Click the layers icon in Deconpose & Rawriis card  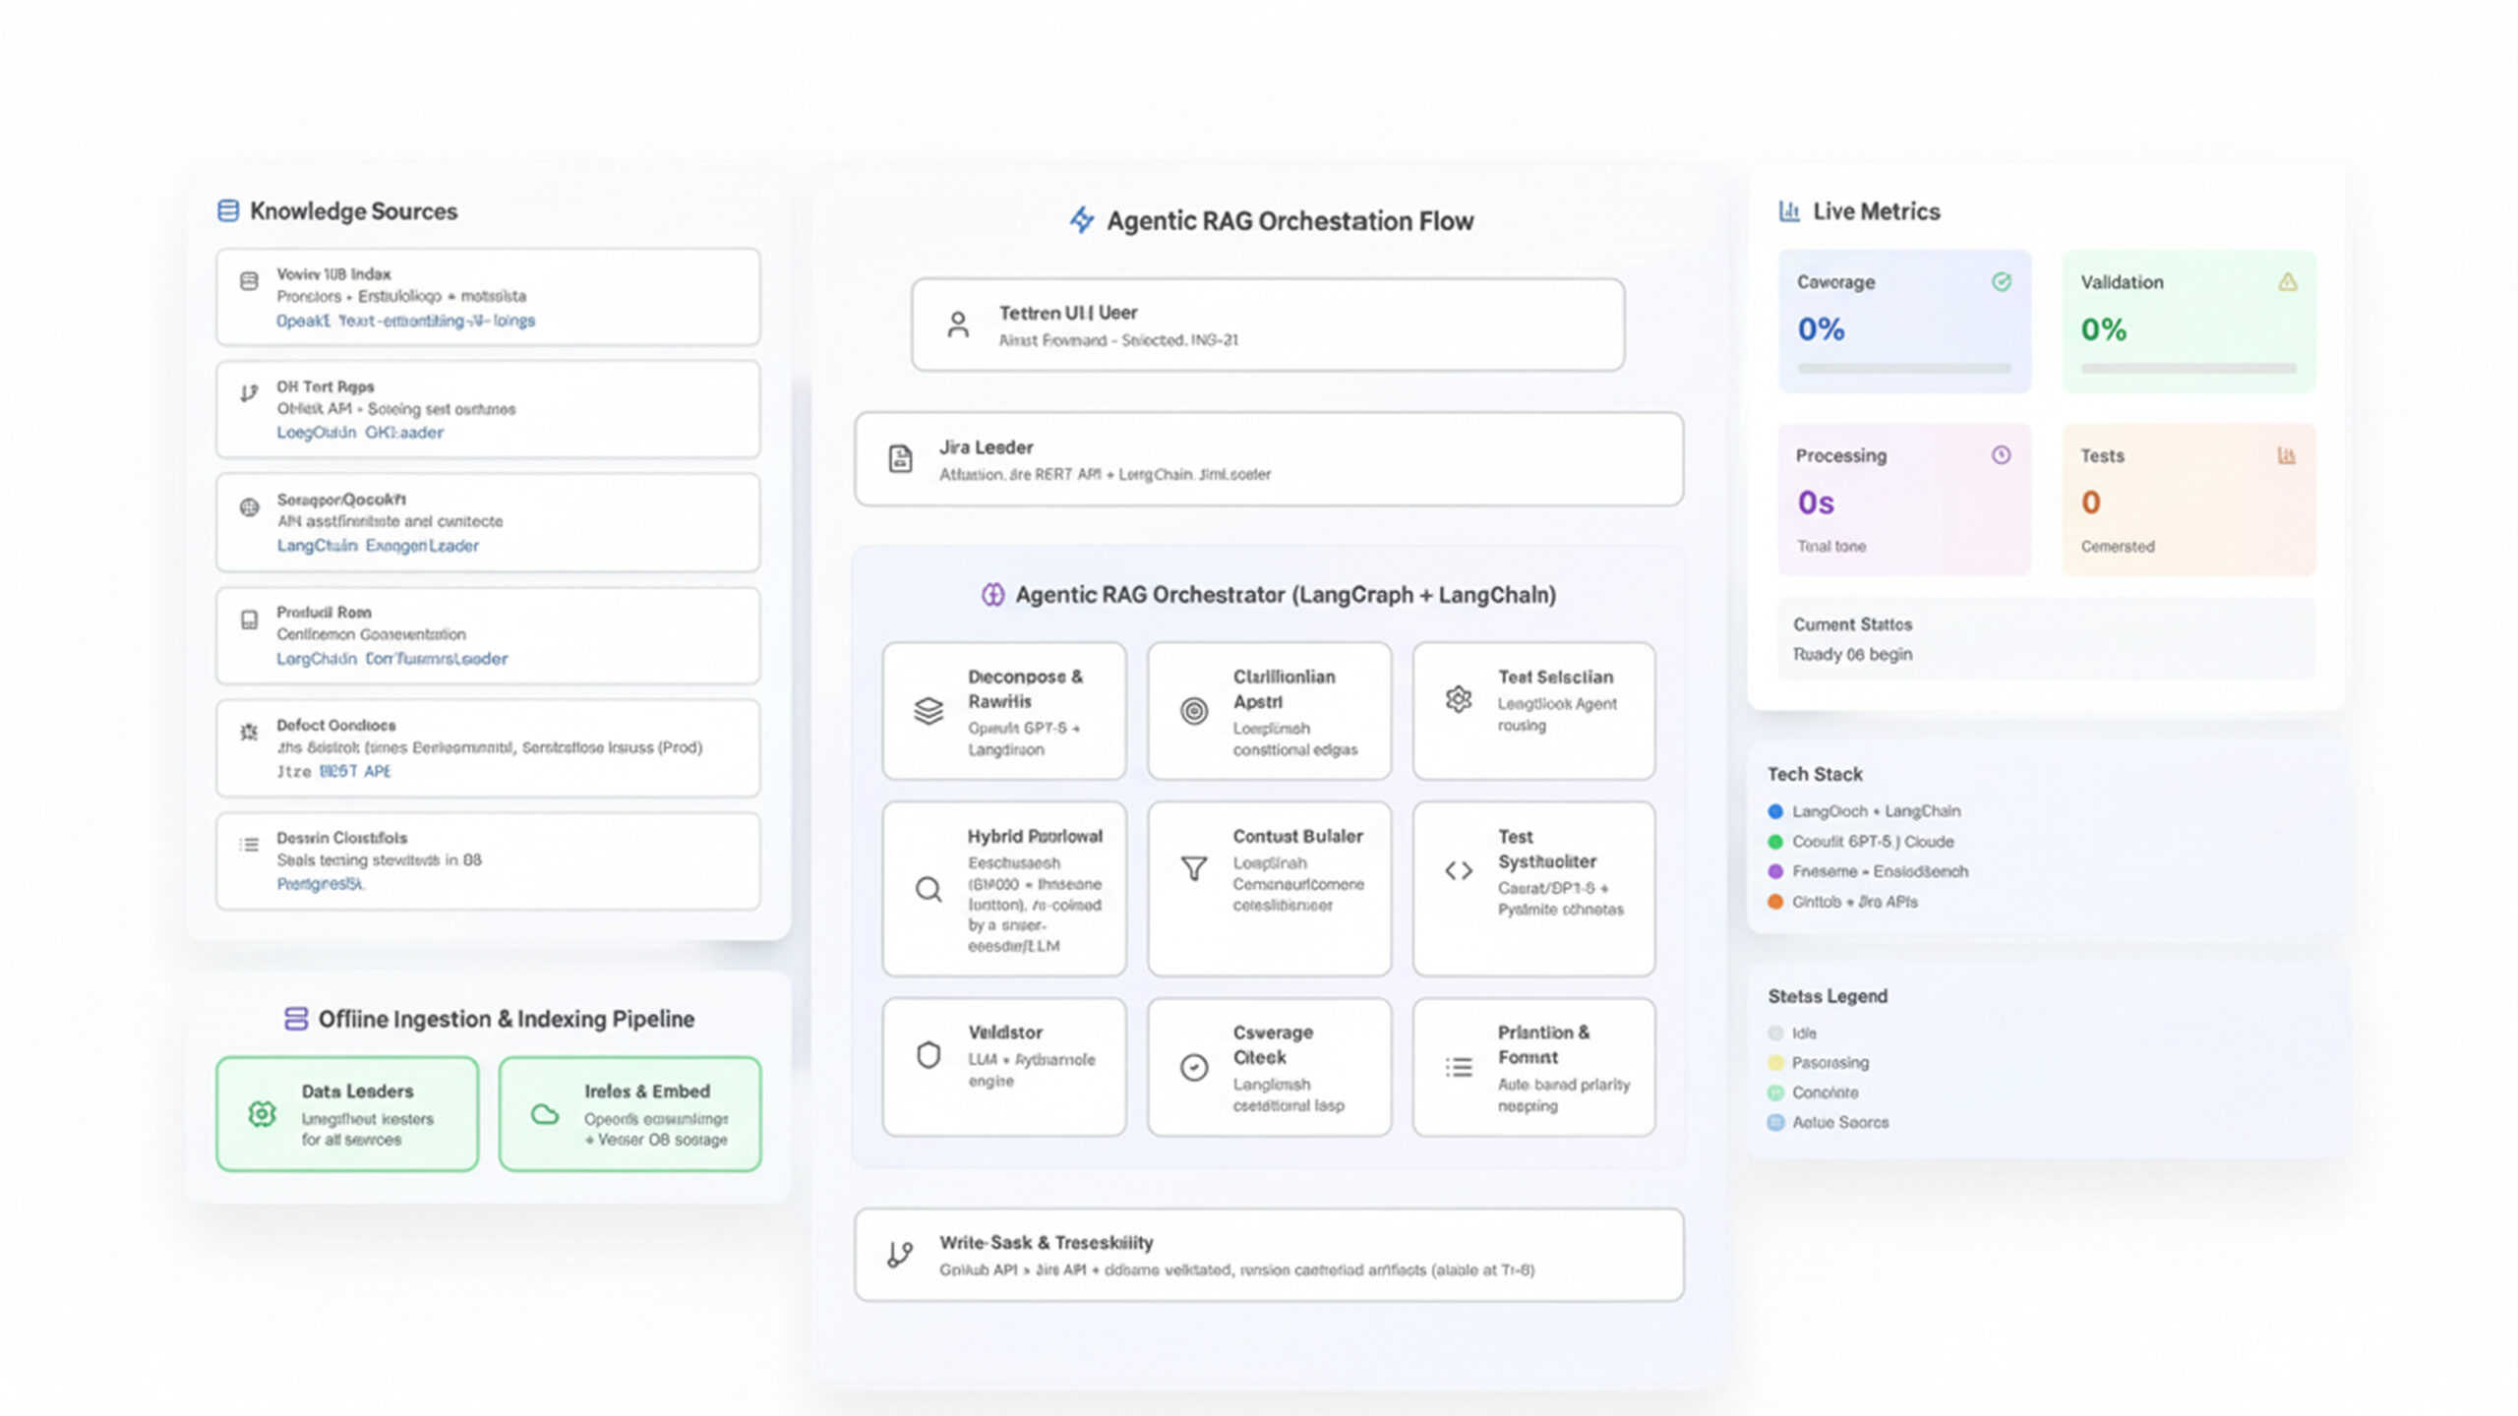929,711
